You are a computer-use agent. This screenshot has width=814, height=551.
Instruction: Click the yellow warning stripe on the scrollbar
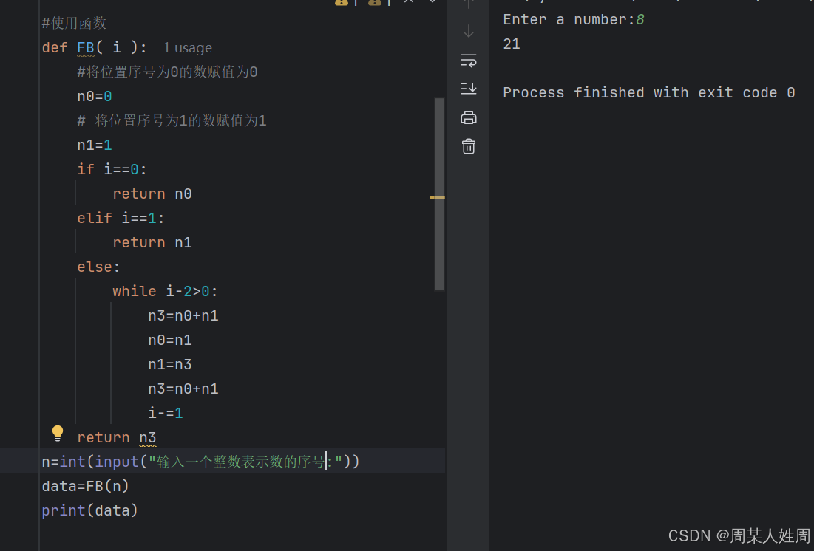point(438,198)
